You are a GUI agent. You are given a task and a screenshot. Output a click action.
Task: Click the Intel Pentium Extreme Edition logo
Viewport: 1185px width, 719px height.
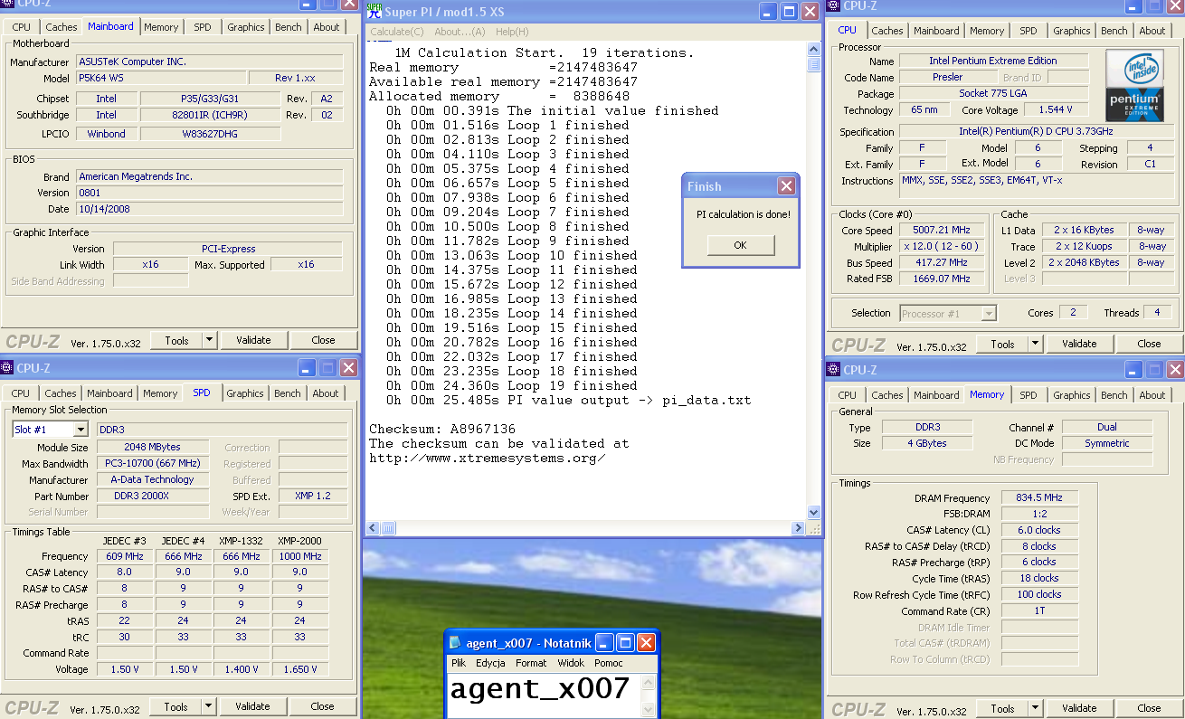click(1135, 86)
